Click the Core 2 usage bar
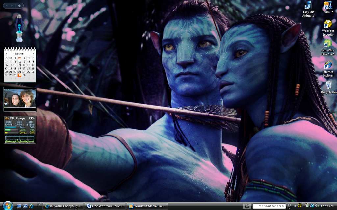Screen dimensions: 337x210 coord(11,133)
